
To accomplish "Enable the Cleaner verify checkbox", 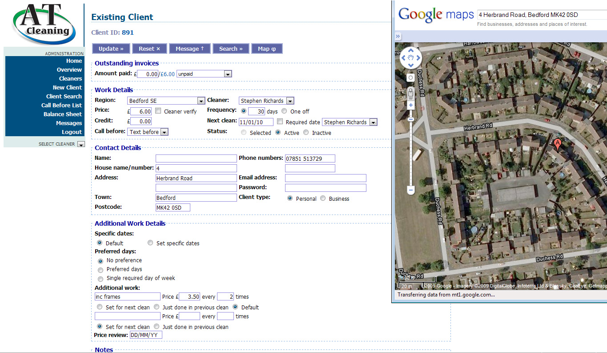I will click(158, 111).
